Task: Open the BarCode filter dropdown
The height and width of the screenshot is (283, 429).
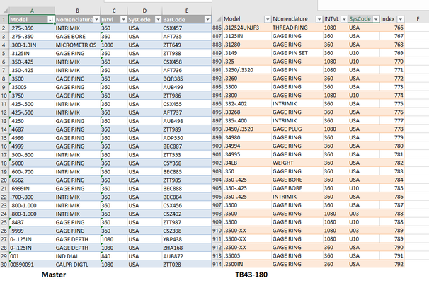Action: 207,19
